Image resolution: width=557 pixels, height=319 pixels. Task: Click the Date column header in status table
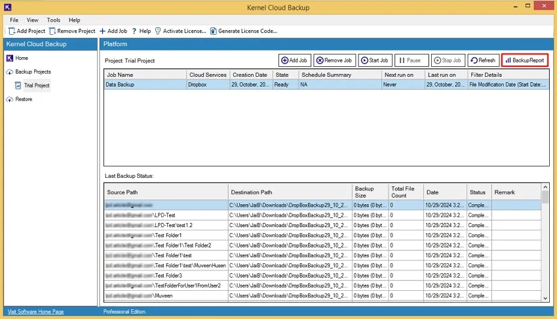445,192
